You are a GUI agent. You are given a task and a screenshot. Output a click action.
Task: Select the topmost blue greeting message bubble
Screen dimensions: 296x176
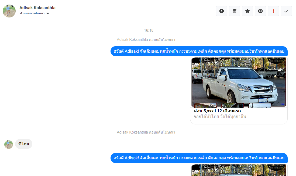pyautogui.click(x=199, y=51)
